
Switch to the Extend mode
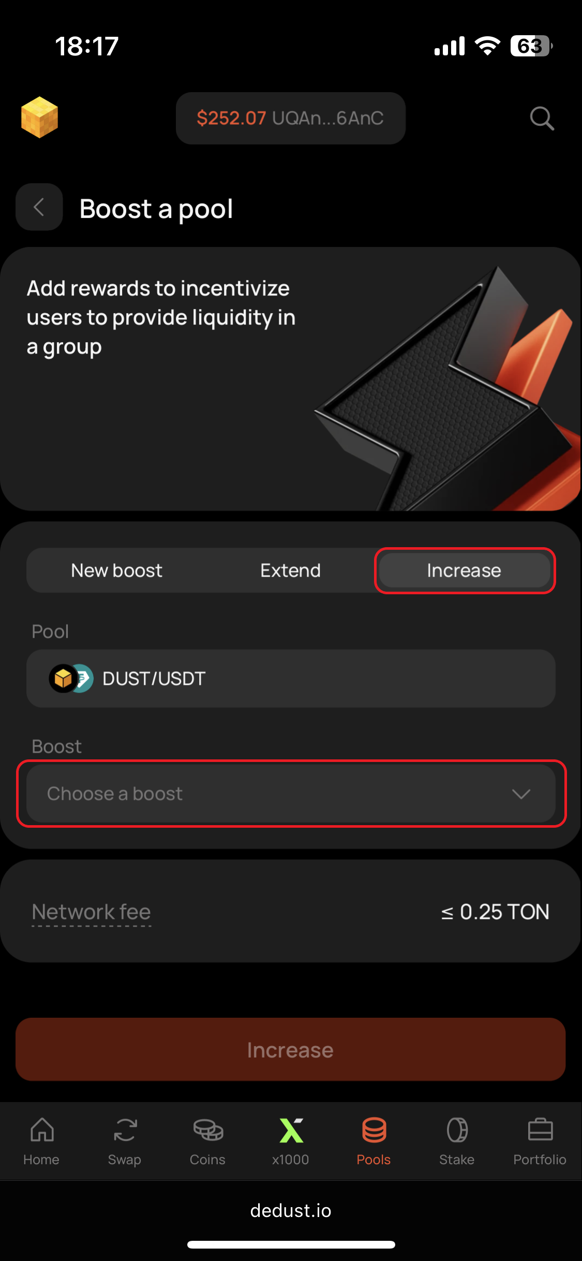290,570
